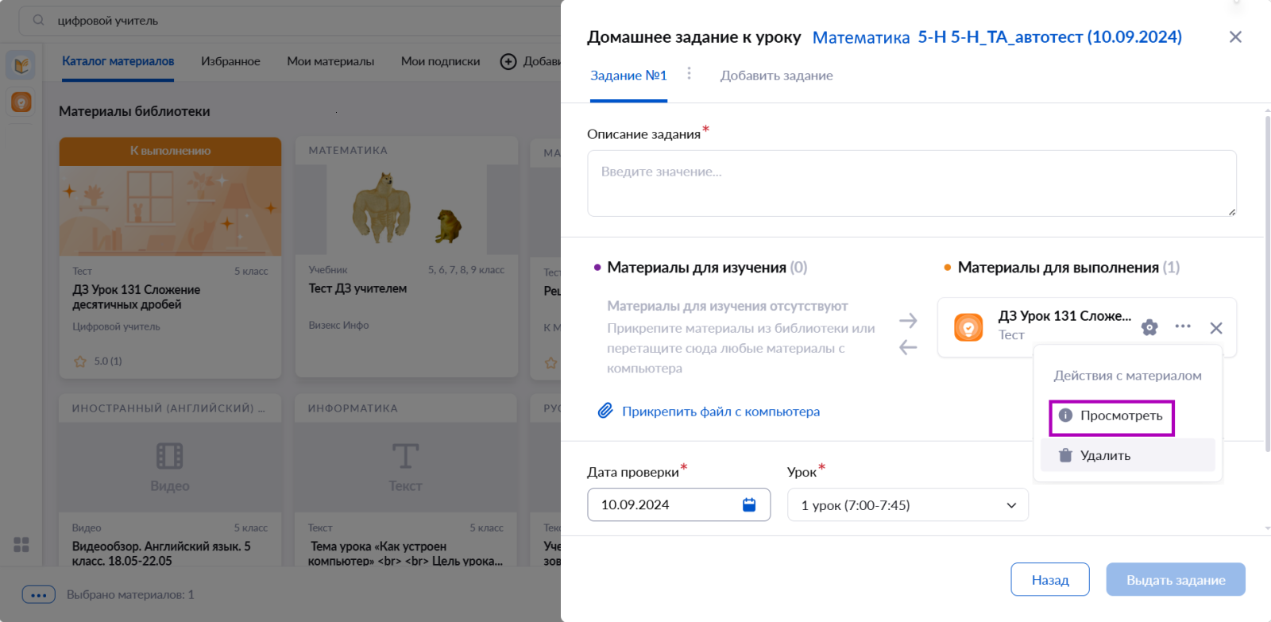Click the right arrow between material lists

click(x=908, y=321)
